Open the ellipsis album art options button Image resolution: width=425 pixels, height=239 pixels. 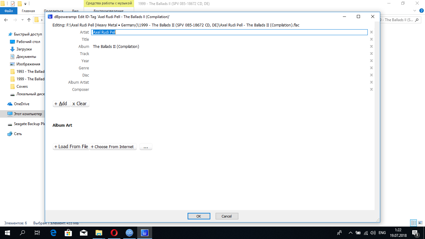(x=146, y=147)
